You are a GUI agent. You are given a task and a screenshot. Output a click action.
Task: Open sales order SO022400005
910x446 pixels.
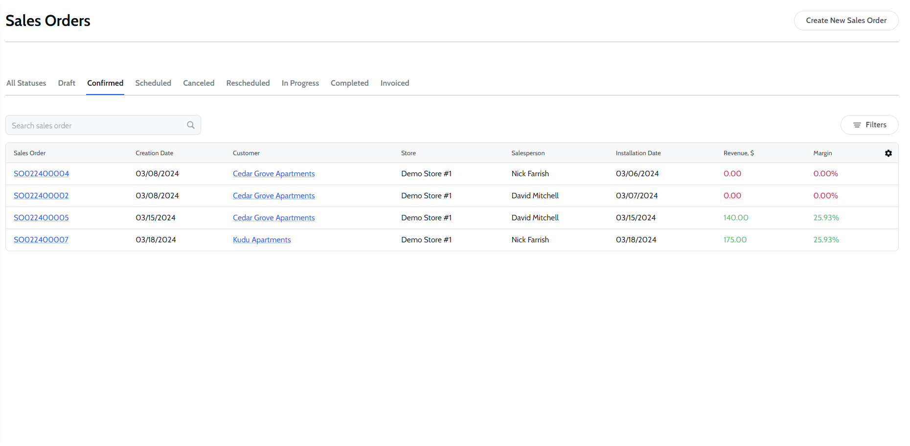point(41,218)
